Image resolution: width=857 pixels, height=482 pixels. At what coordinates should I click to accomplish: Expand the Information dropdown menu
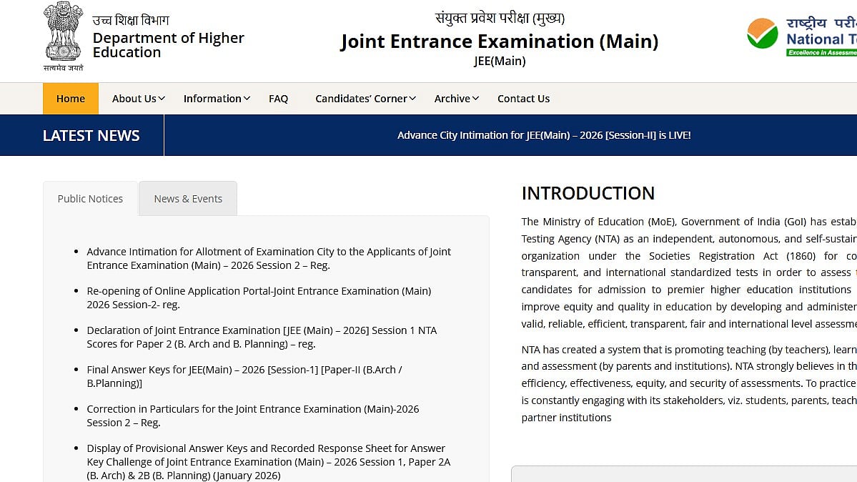(216, 99)
